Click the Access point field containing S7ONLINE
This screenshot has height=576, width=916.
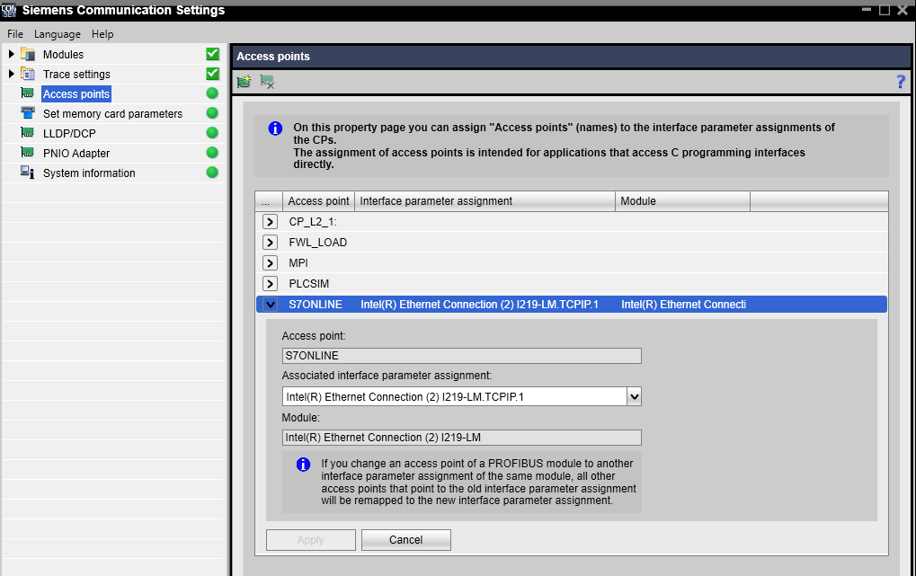click(461, 356)
